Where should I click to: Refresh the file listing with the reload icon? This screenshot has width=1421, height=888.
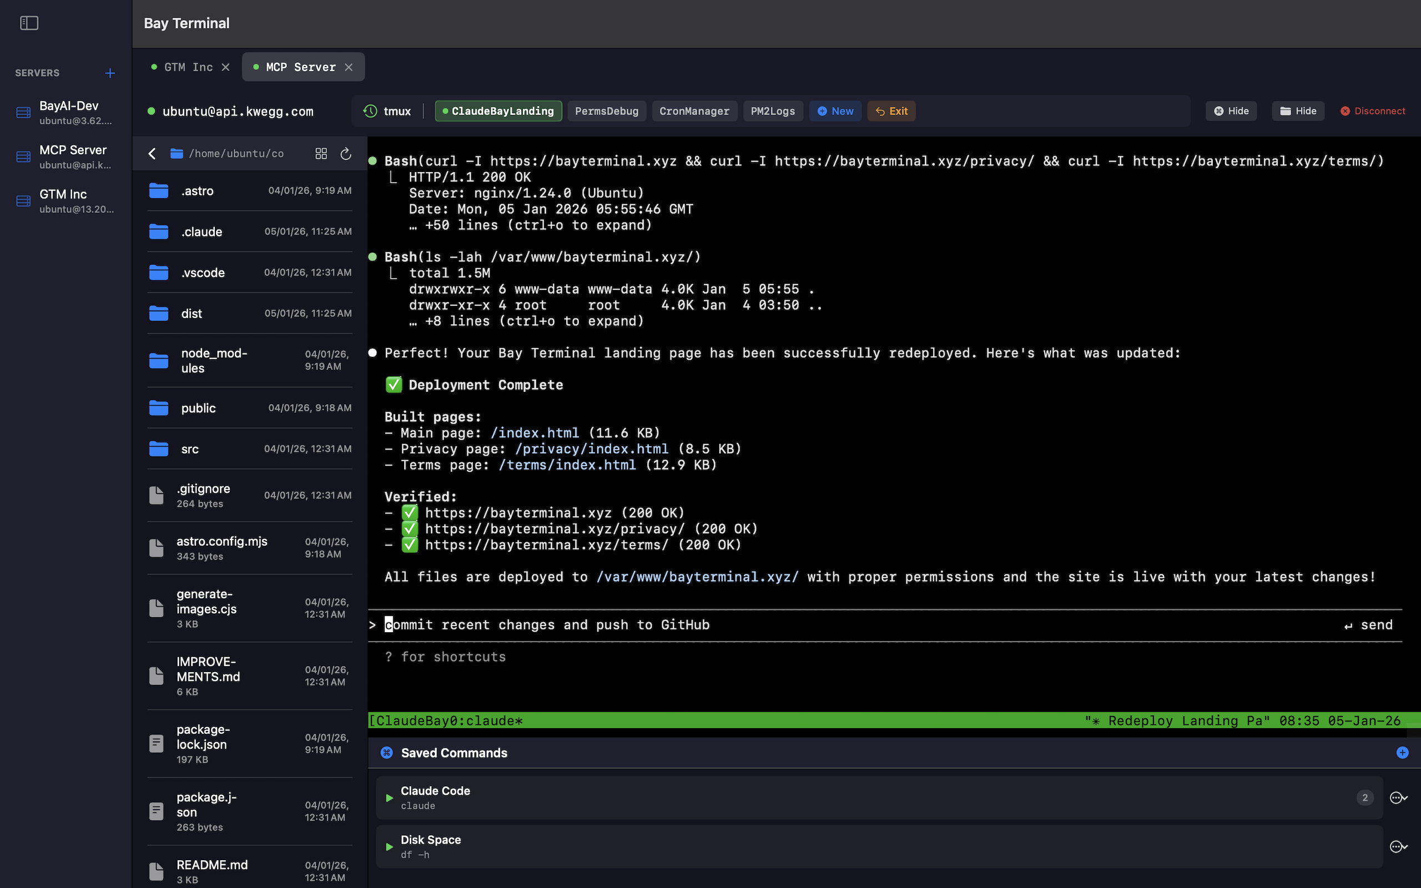pos(346,153)
